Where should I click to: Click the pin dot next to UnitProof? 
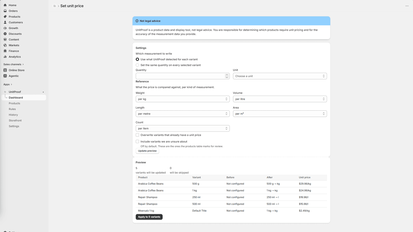(43, 92)
